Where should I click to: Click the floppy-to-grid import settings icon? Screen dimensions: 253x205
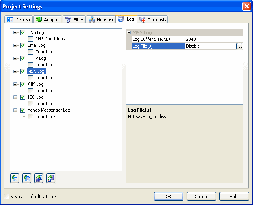click(x=39, y=178)
